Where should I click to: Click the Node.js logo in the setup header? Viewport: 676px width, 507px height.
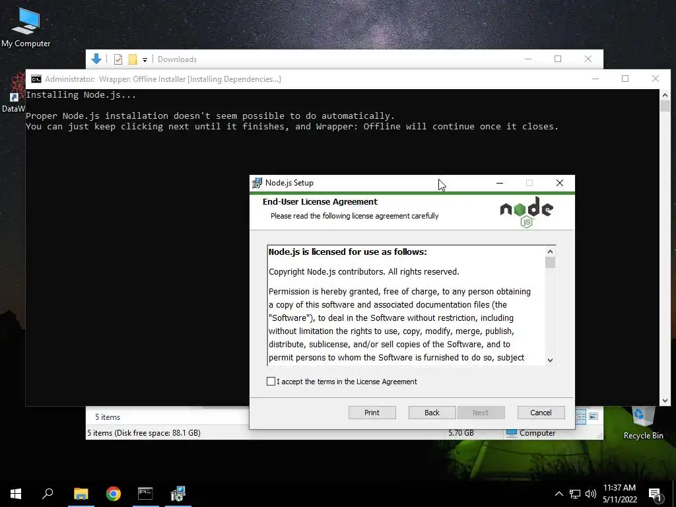point(526,212)
